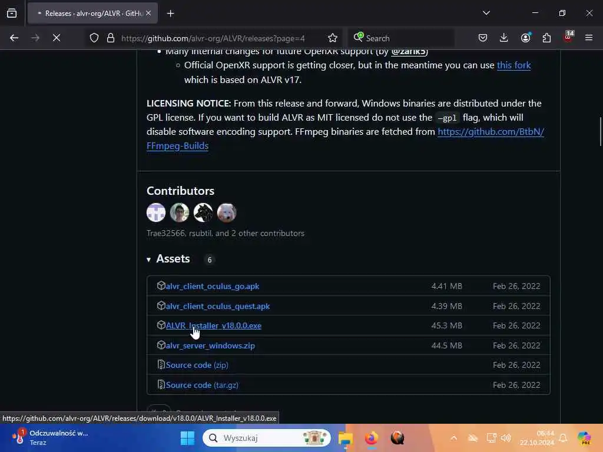Viewport: 603px width, 452px height.
Task: Open Firefox account menu
Action: (525, 38)
